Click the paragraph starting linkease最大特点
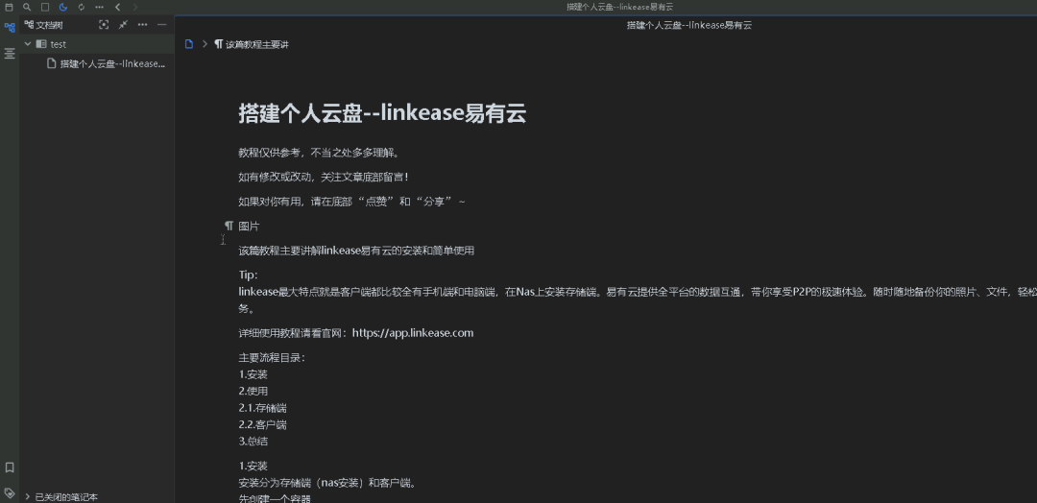 (638, 299)
